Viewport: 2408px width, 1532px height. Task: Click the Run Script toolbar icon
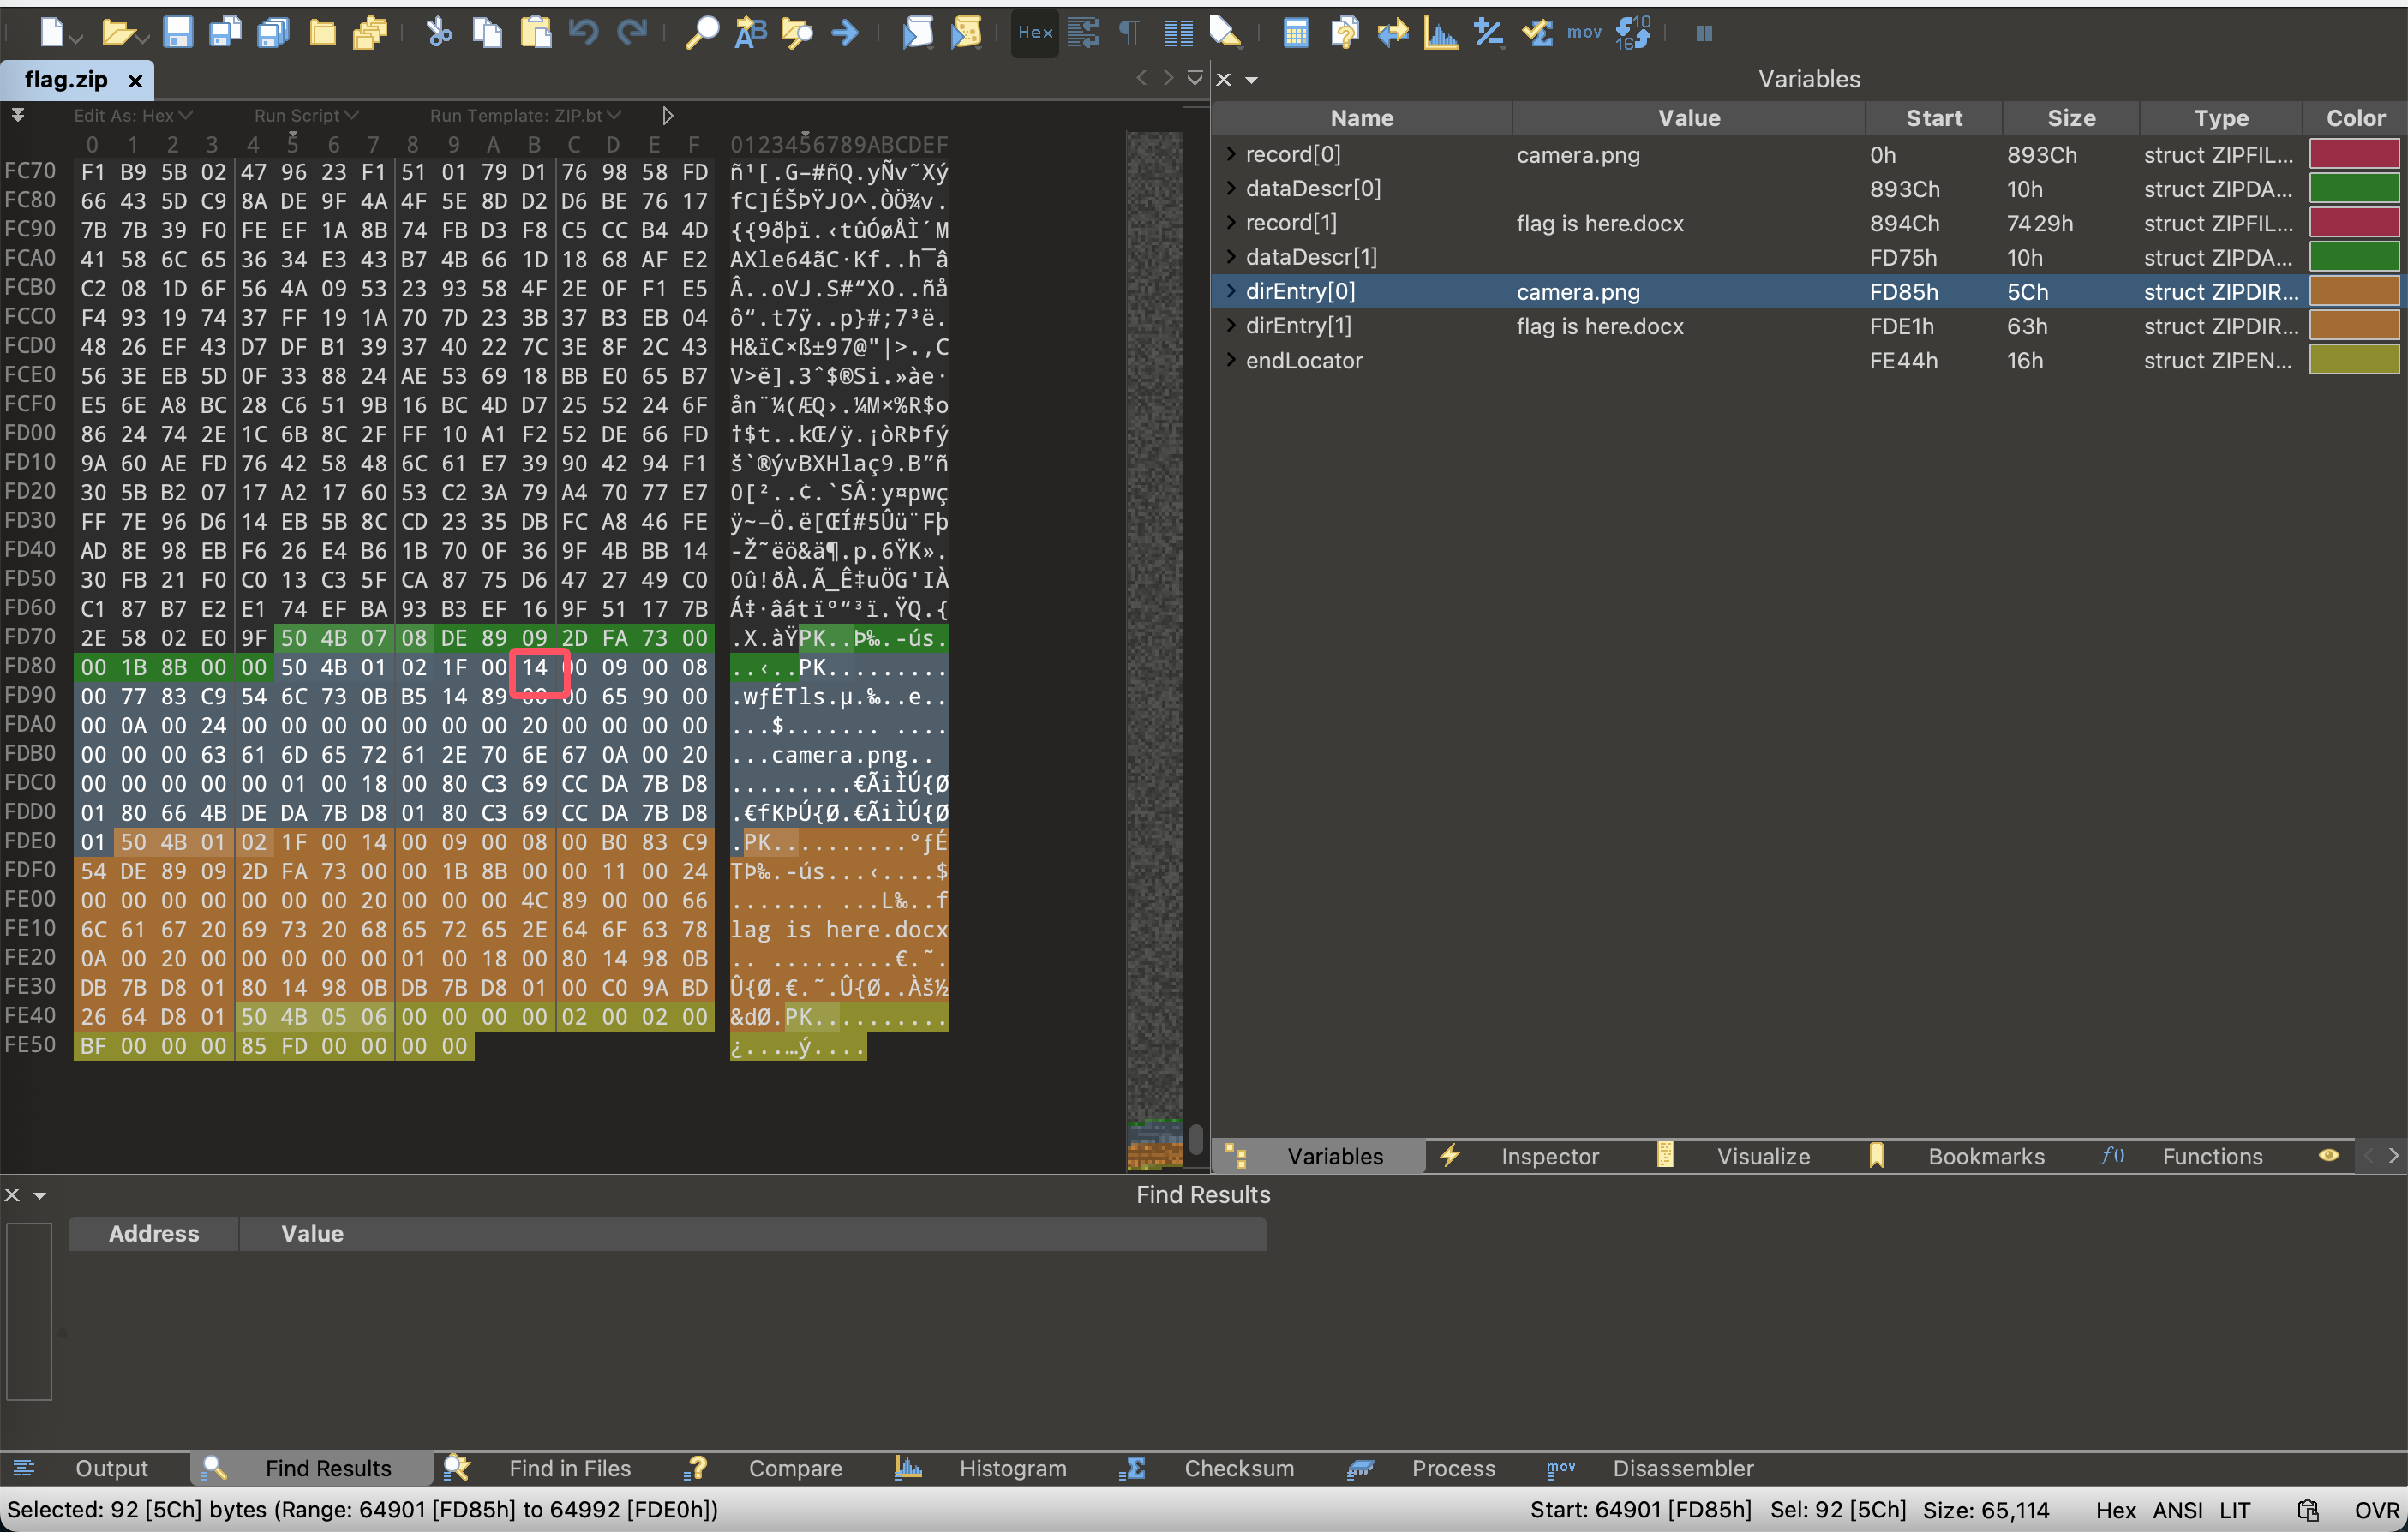point(918,33)
